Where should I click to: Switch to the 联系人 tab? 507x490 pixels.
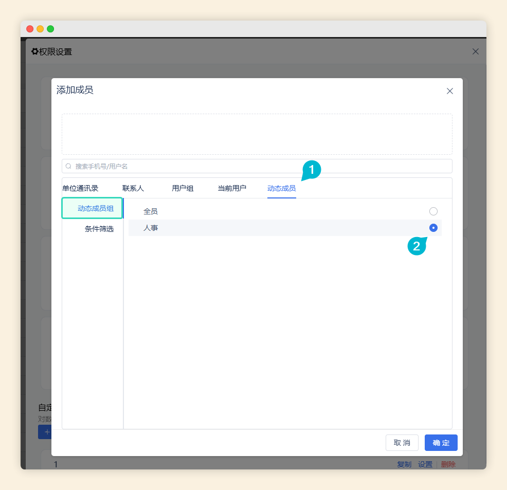(x=133, y=188)
